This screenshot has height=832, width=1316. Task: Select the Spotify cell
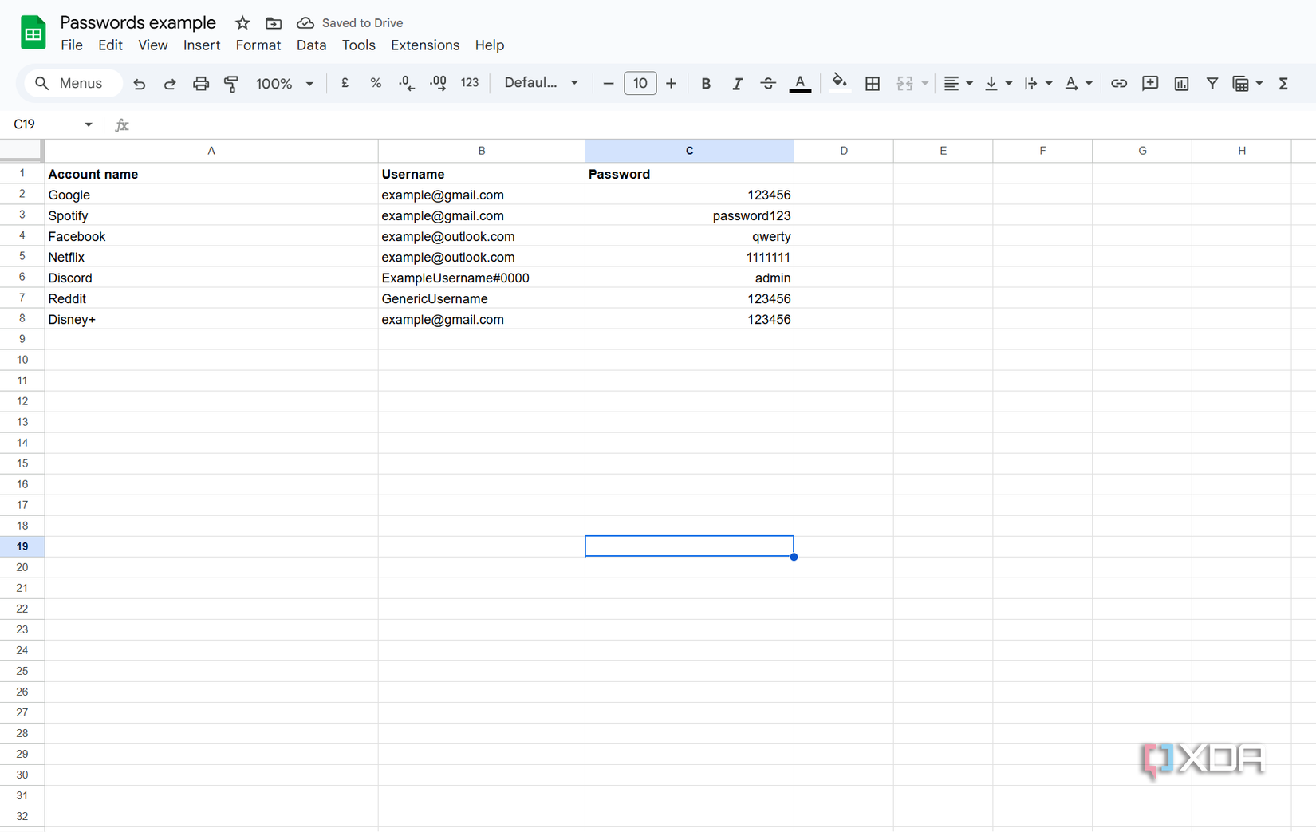tap(211, 215)
